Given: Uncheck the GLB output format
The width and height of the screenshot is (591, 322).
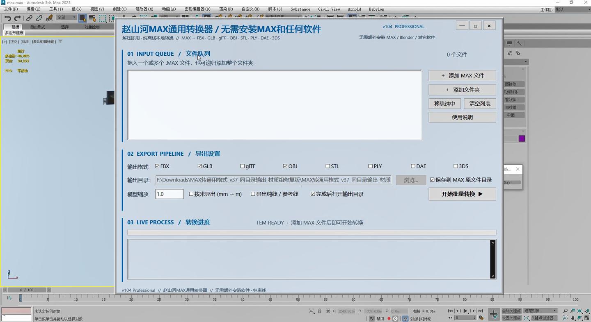Looking at the screenshot, I should (200, 166).
